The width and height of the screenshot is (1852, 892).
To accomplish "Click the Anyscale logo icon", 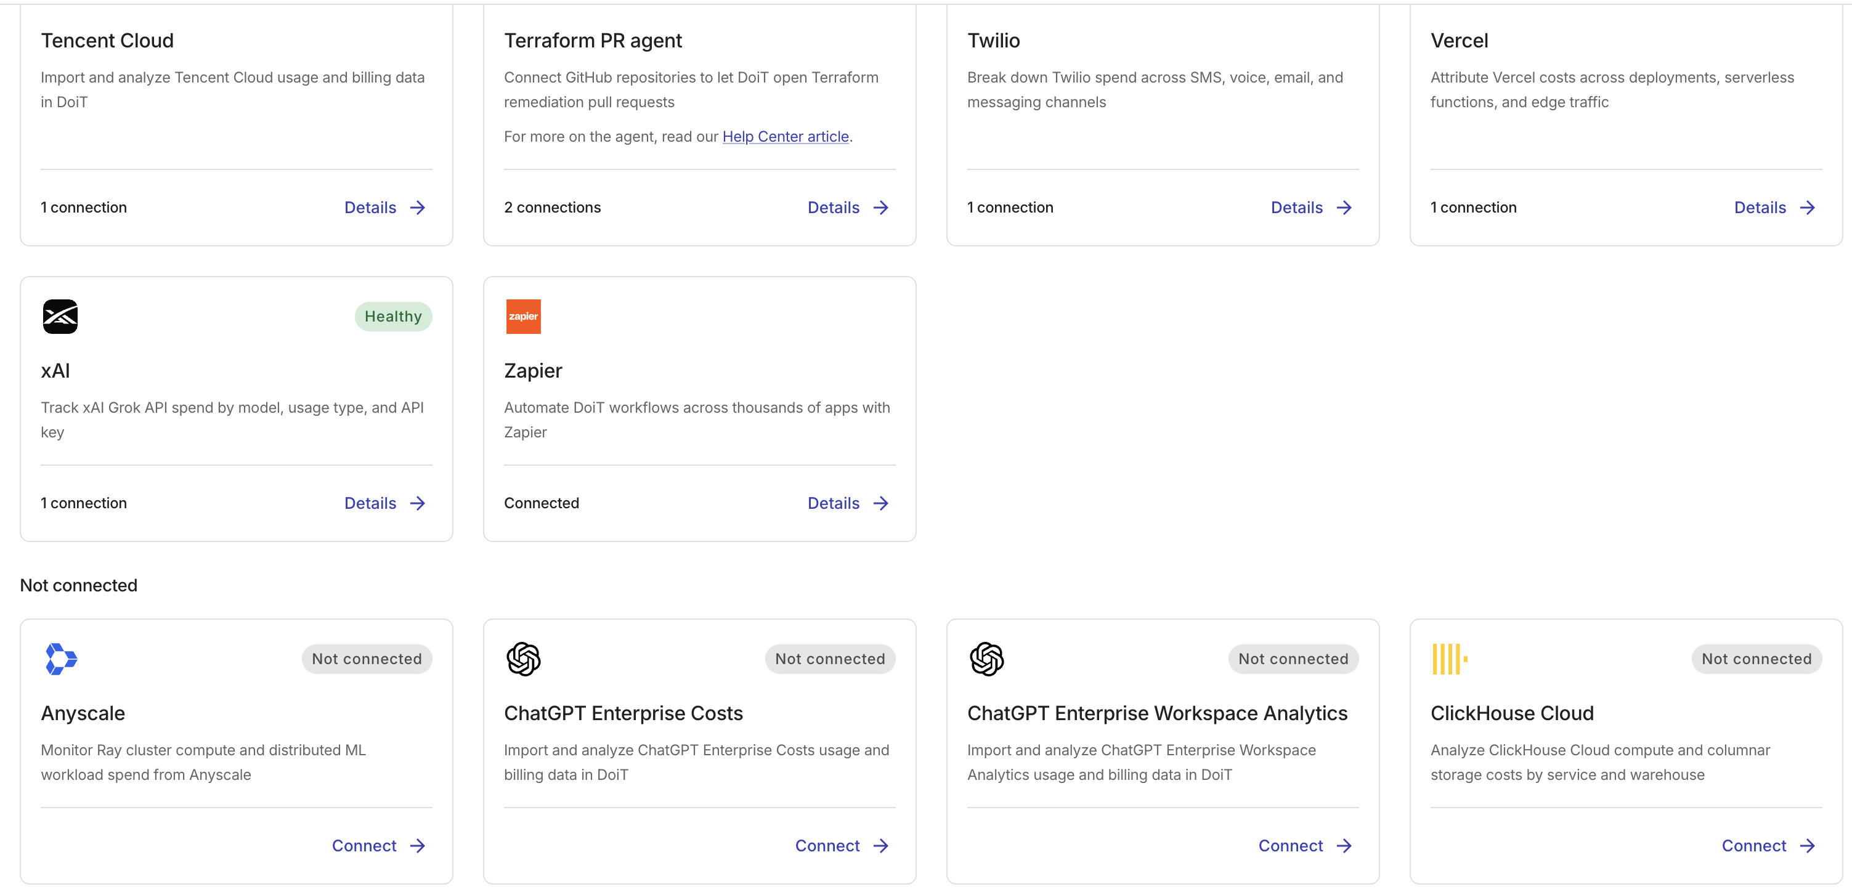I will click(61, 659).
